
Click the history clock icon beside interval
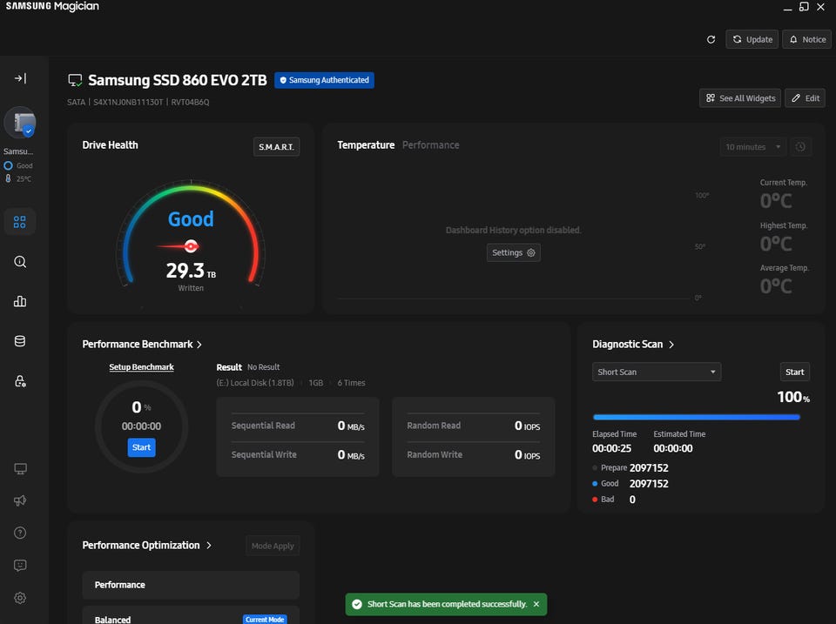click(x=800, y=146)
